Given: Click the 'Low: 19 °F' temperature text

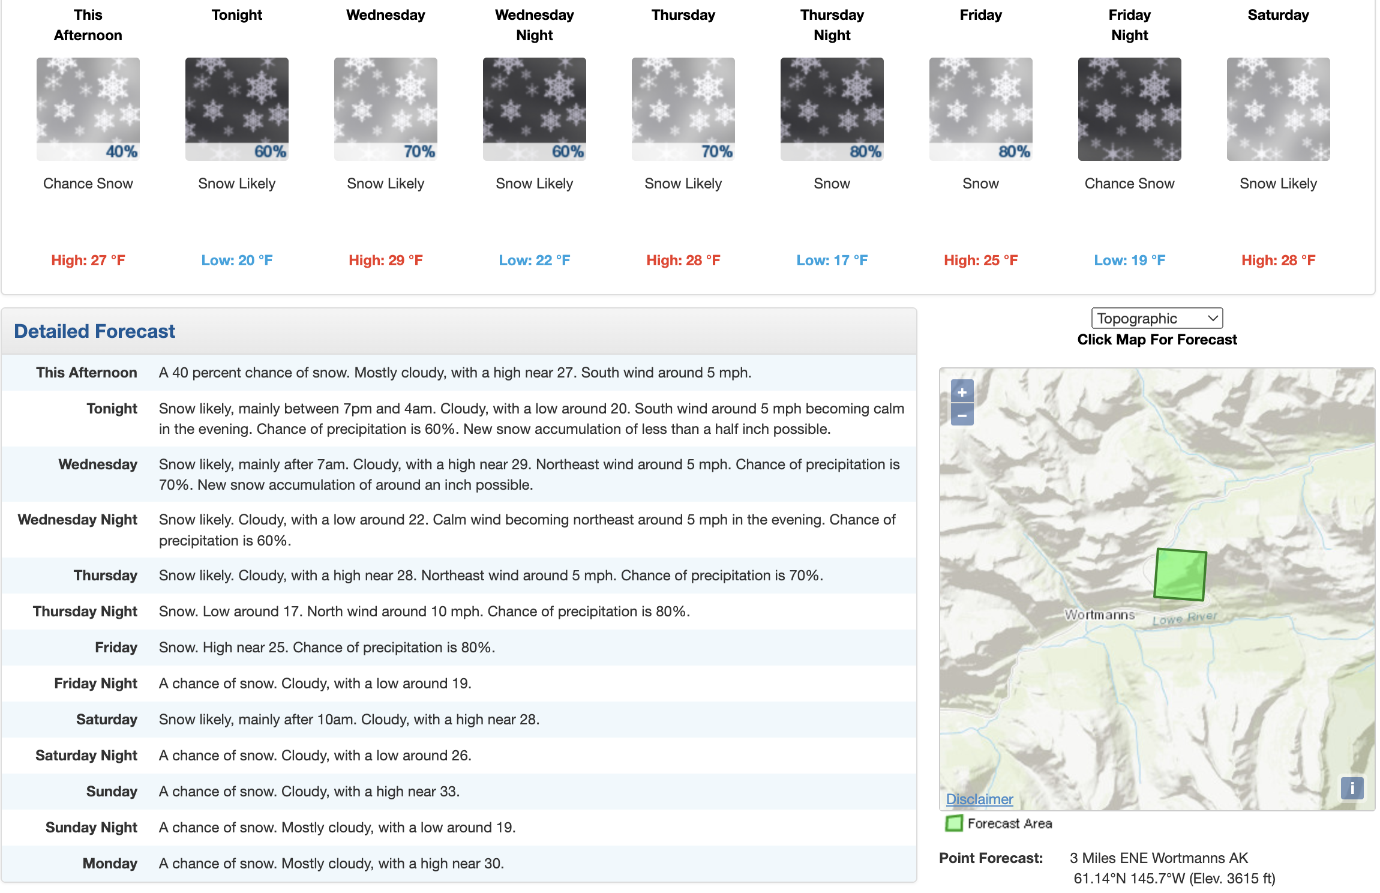Looking at the screenshot, I should click(1130, 260).
